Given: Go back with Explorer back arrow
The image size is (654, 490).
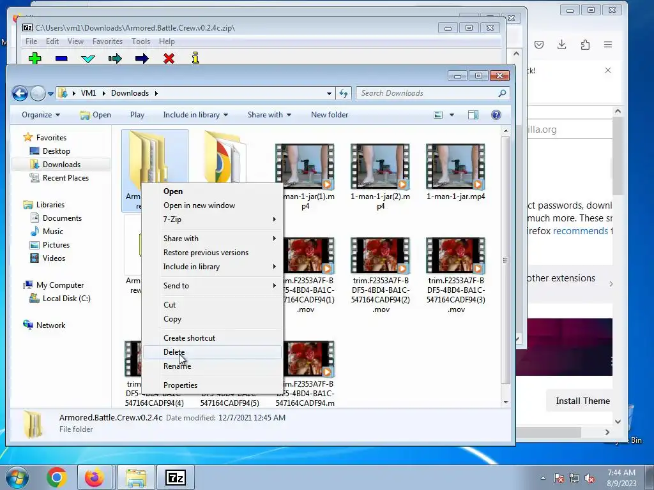Looking at the screenshot, I should 20,93.
